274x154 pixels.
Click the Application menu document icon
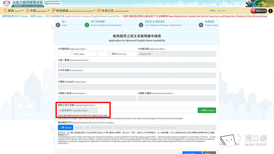coord(28,11)
